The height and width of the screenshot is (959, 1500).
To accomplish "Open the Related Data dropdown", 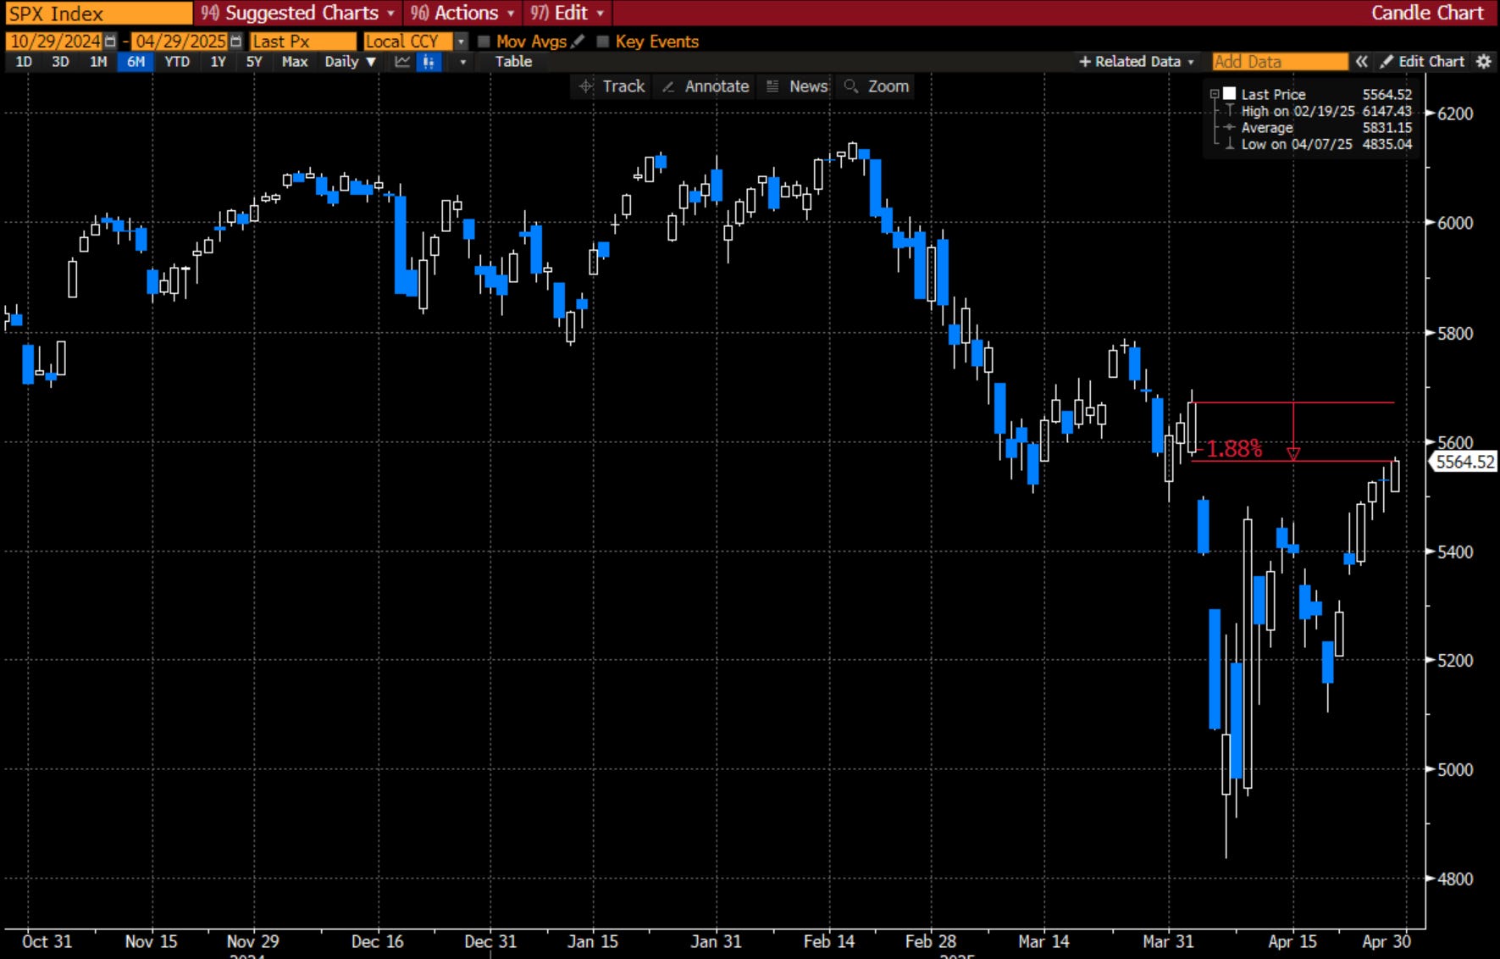I will 1137,62.
